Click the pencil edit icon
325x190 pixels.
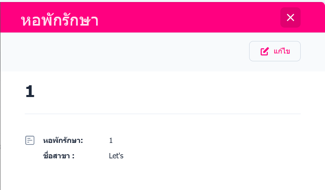(265, 52)
